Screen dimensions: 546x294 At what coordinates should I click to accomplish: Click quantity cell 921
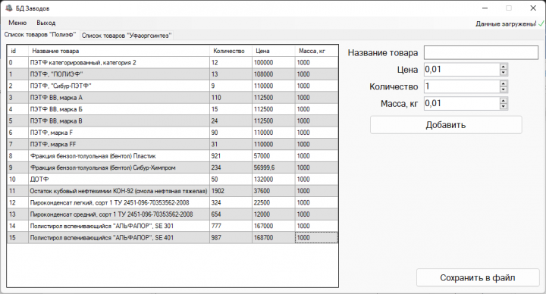coord(231,156)
